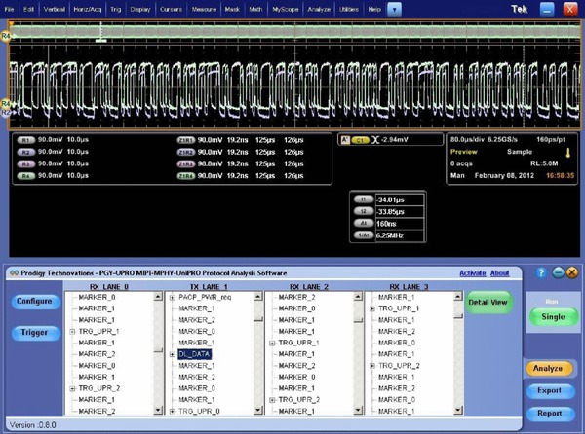This screenshot has height=434, width=585.
Task: Click the Export button
Action: pos(549,391)
